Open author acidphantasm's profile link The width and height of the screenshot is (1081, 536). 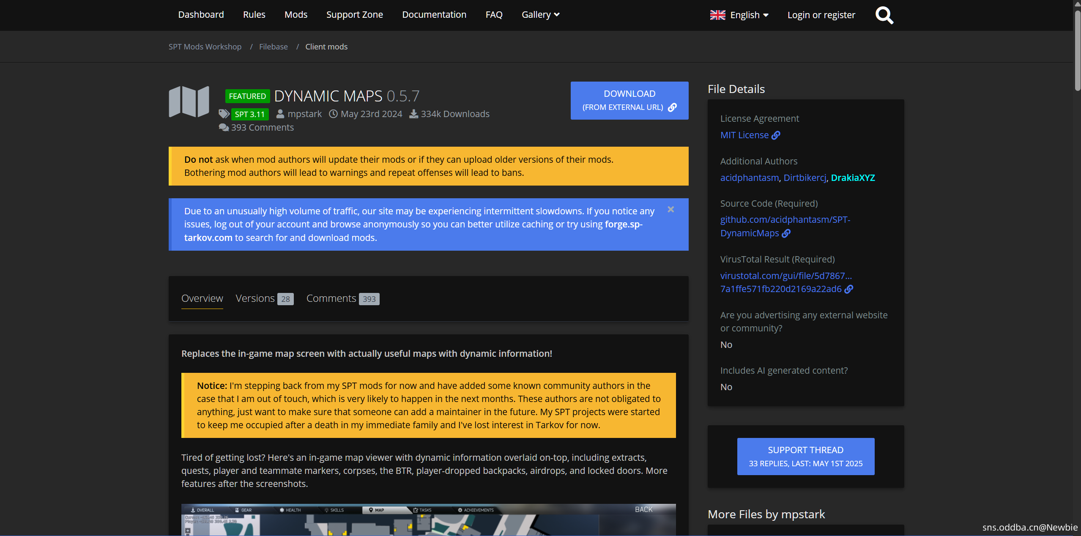coord(750,178)
